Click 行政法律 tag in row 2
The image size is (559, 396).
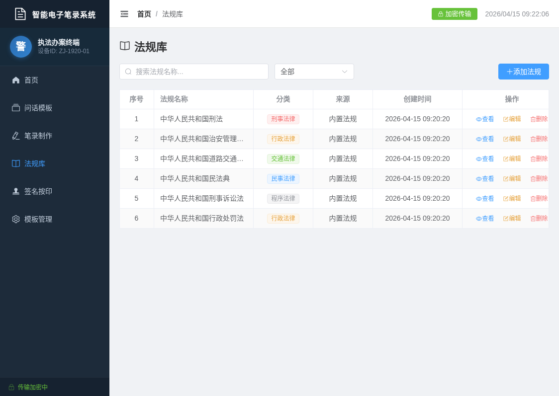283,139
